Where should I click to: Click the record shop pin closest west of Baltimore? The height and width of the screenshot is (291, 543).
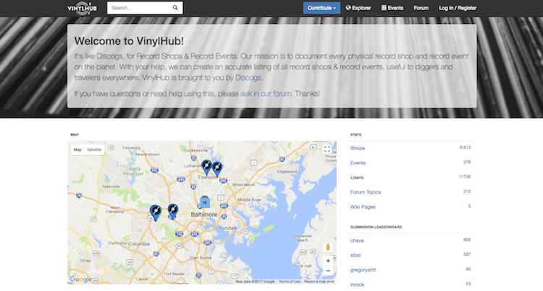tap(173, 211)
